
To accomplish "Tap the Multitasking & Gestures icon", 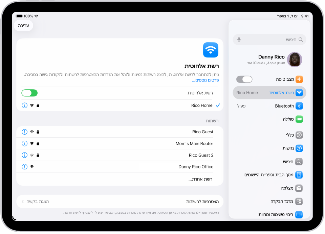I will (x=299, y=215).
